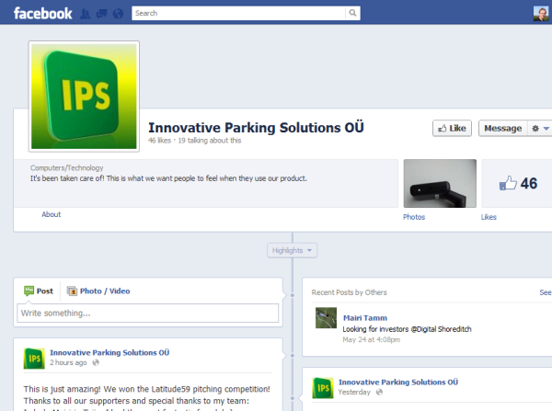Focus the Write something input box

coord(148,313)
